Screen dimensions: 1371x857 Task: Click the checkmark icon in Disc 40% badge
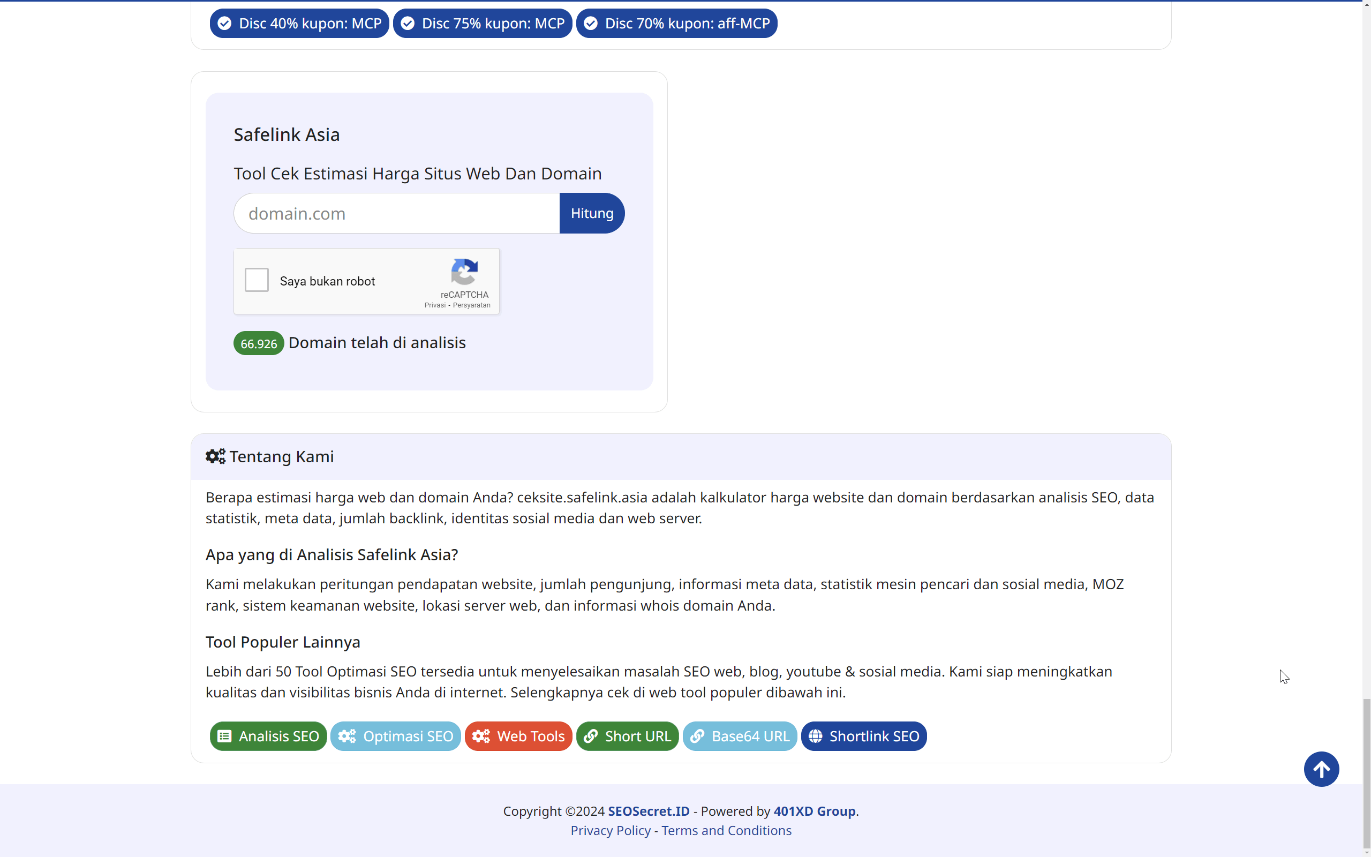224,23
